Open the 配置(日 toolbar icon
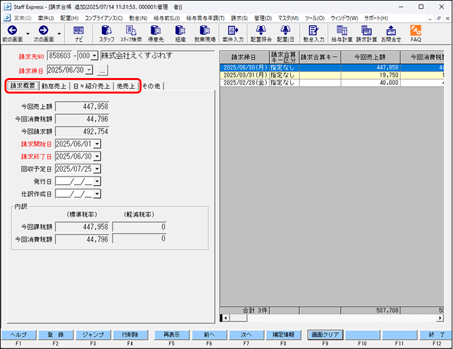The image size is (453, 349). (x=286, y=34)
